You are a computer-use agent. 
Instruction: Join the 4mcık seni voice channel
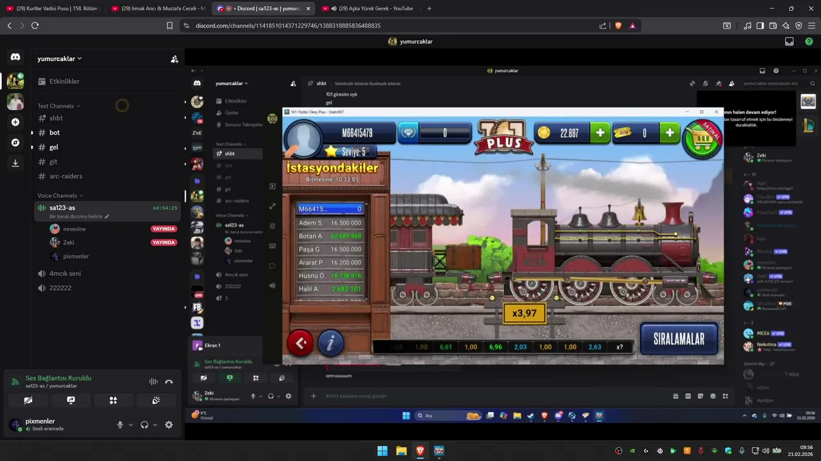coord(106,273)
